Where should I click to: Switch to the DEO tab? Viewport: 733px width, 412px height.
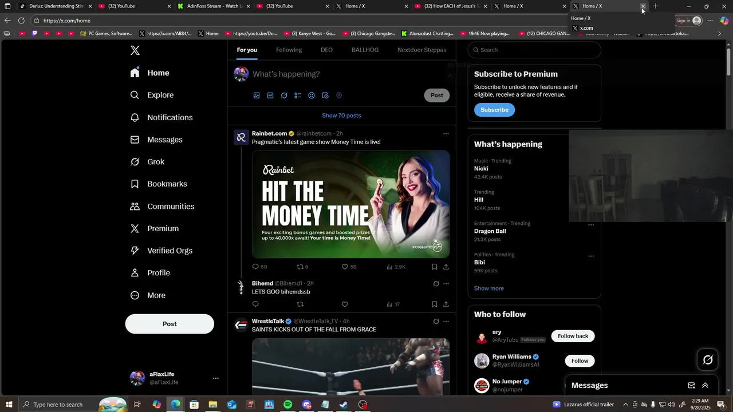click(x=326, y=50)
